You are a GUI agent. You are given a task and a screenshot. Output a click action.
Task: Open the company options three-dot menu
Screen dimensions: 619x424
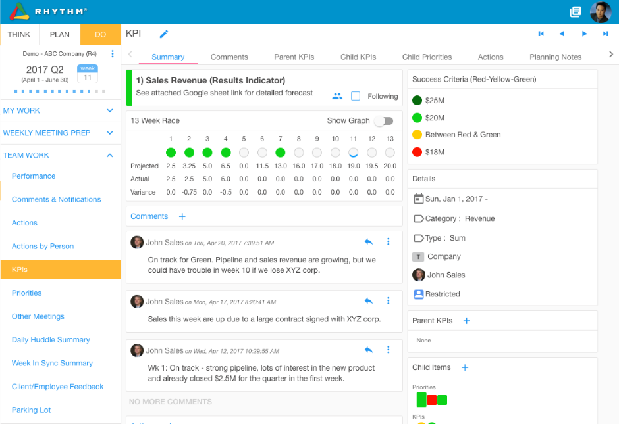[x=113, y=54]
